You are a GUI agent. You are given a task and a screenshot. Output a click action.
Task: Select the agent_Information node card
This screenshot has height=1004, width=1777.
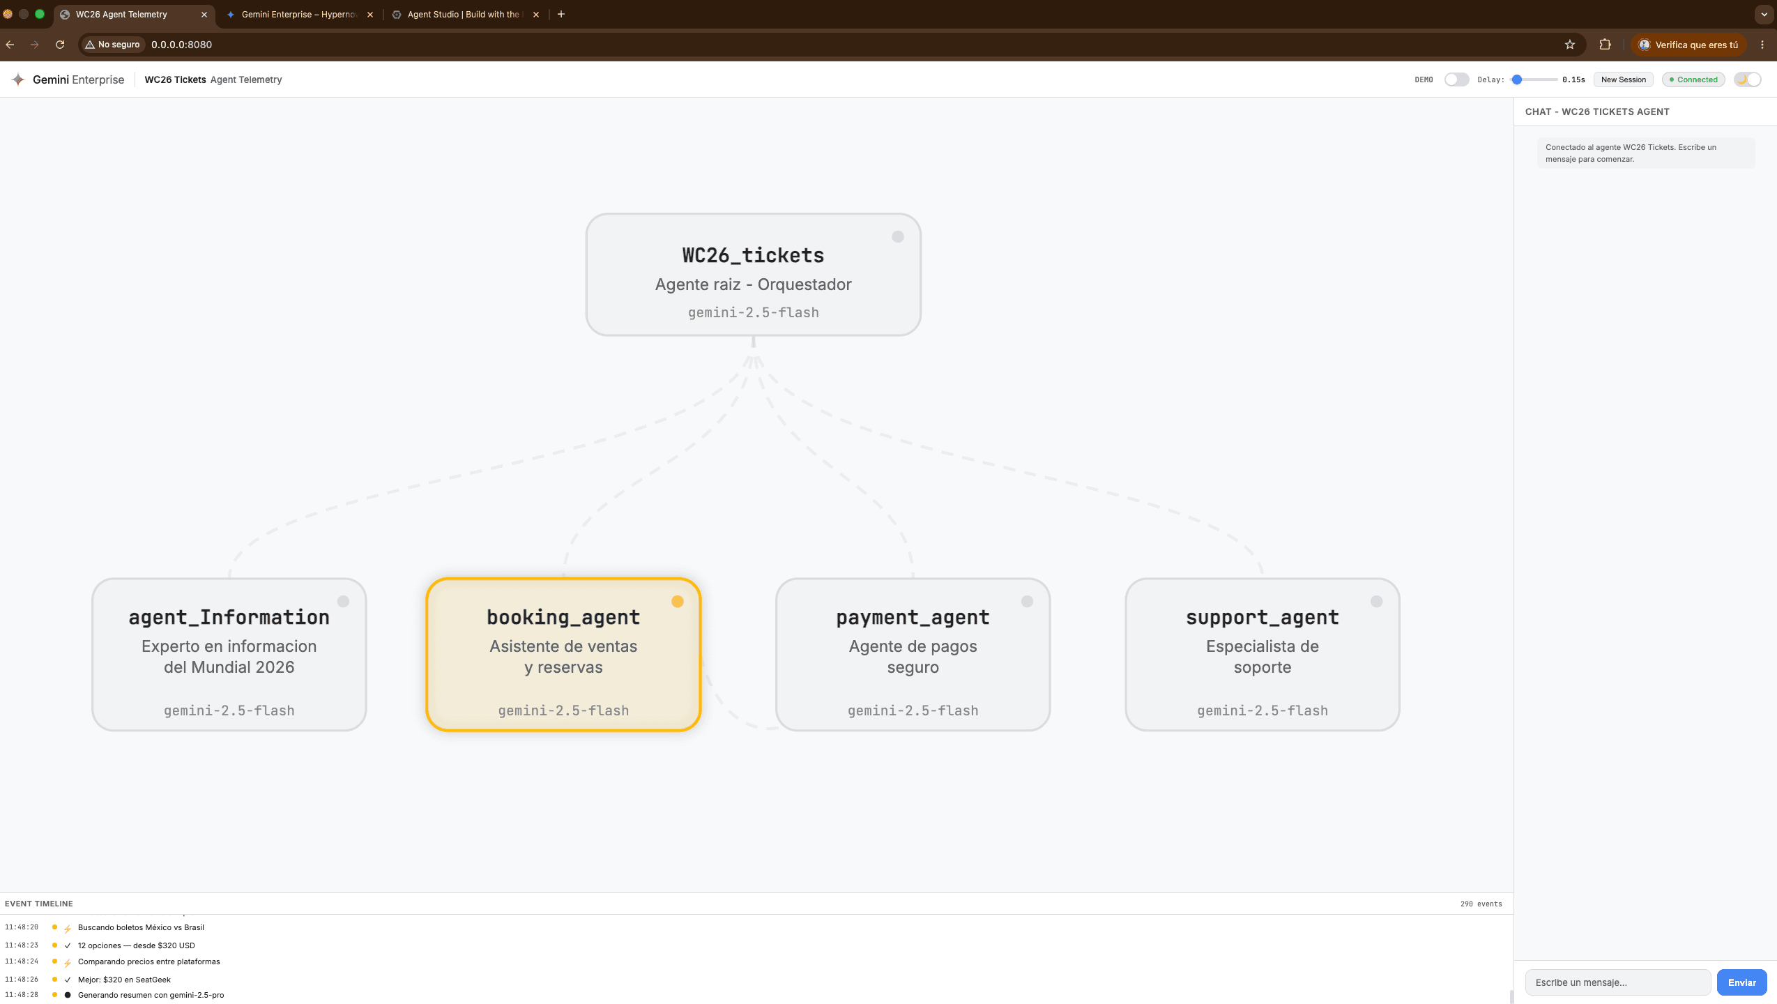click(229, 654)
